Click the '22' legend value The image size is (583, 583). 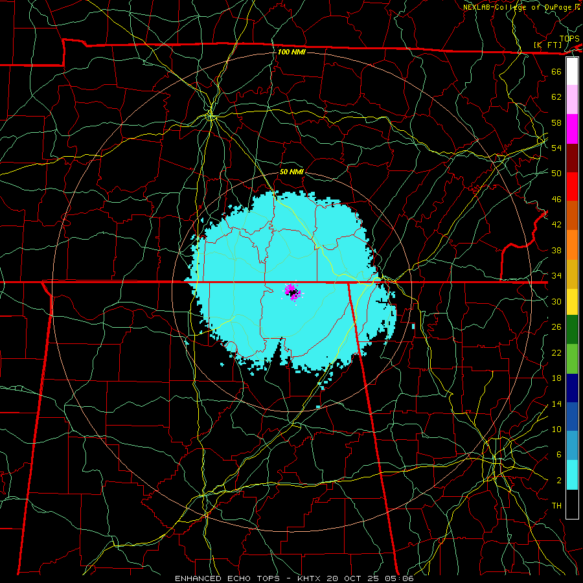[556, 352]
